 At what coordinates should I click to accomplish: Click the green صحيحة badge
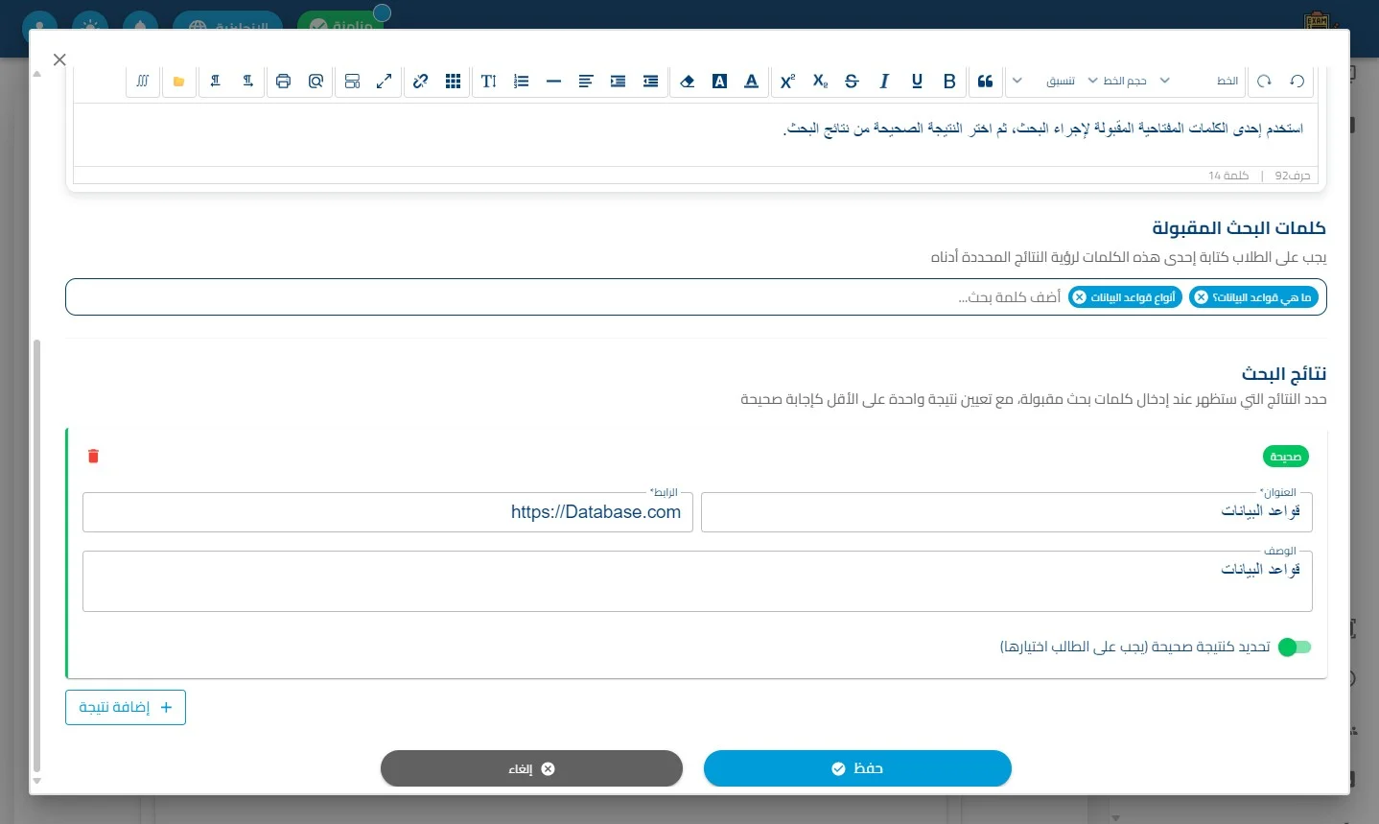click(x=1285, y=457)
